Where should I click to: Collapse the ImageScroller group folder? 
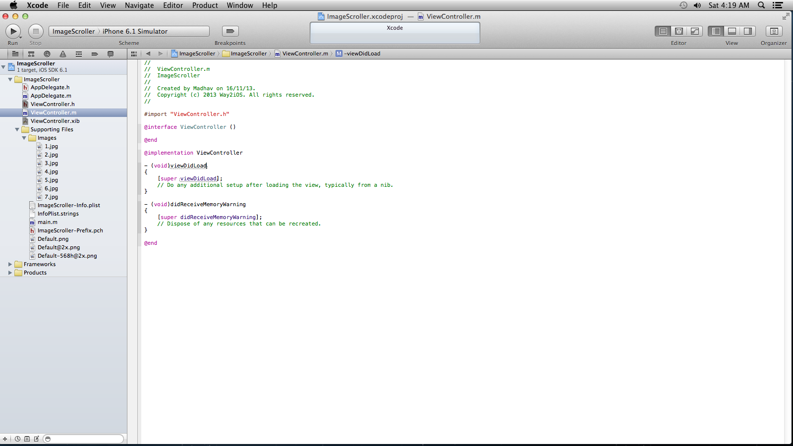click(10, 79)
